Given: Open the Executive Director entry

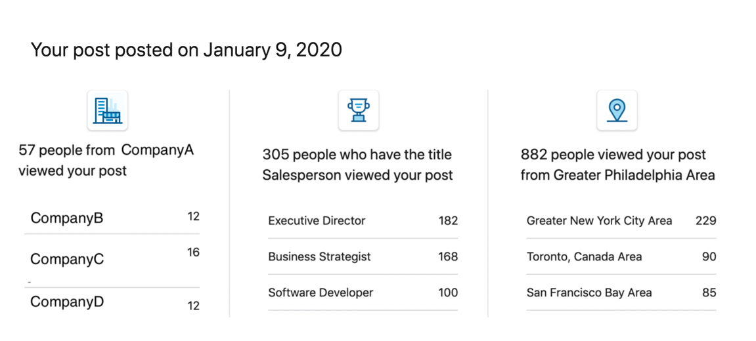Looking at the screenshot, I should tap(363, 220).
